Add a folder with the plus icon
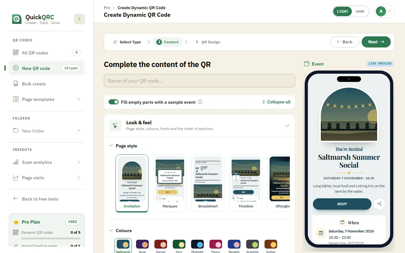Screen dimensions: 405x253 (79, 131)
